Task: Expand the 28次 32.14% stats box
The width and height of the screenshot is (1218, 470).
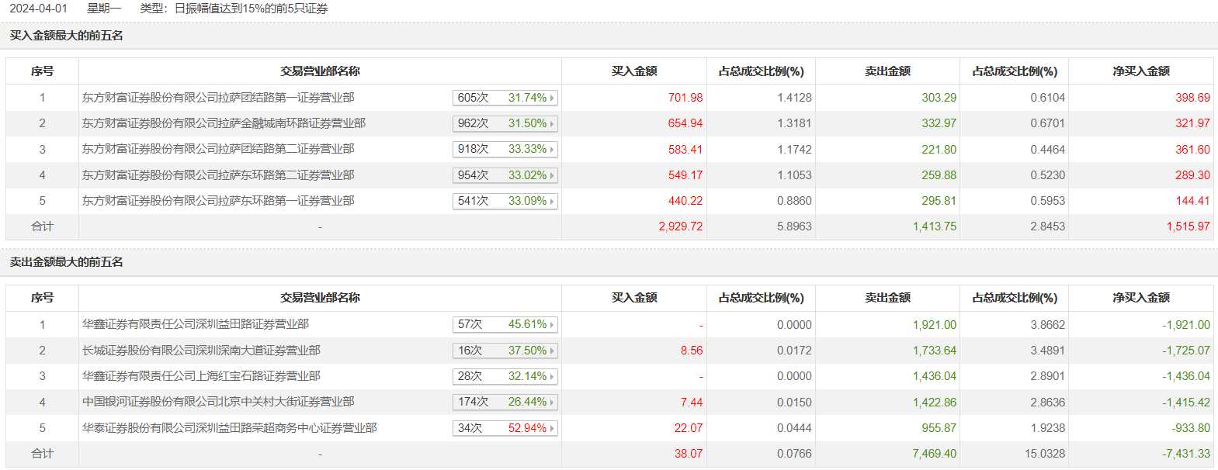Action: coord(505,376)
